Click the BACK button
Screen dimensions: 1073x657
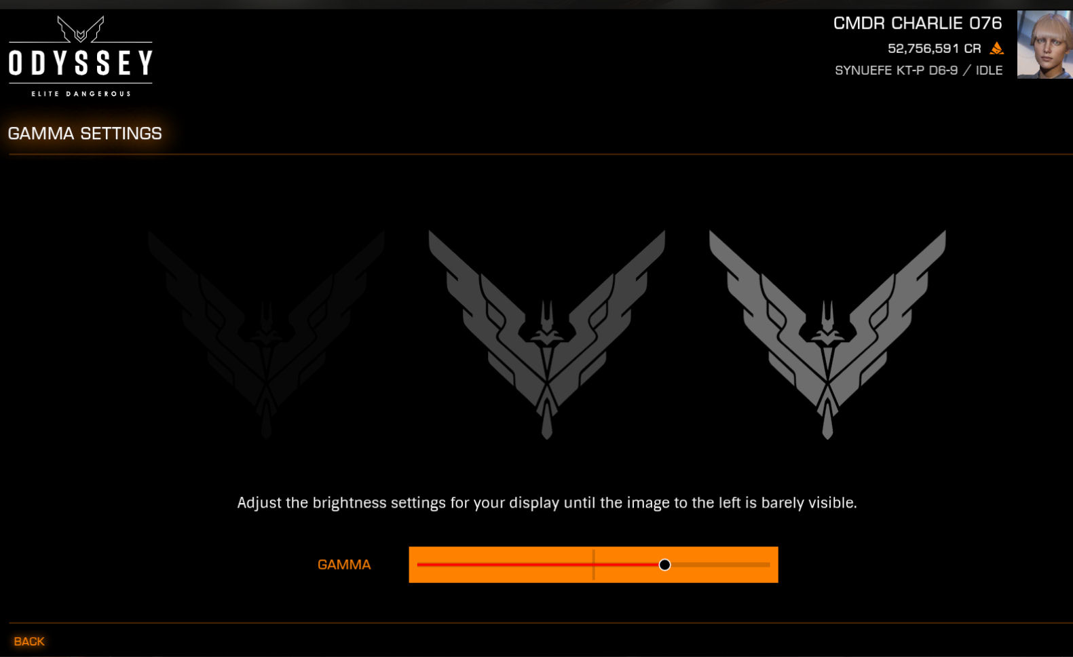(x=29, y=641)
